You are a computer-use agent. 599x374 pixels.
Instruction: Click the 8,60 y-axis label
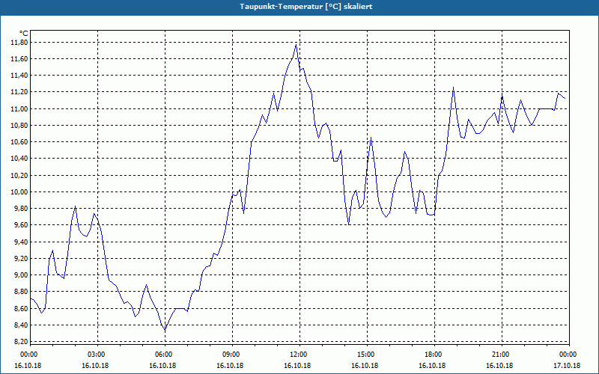21,308
